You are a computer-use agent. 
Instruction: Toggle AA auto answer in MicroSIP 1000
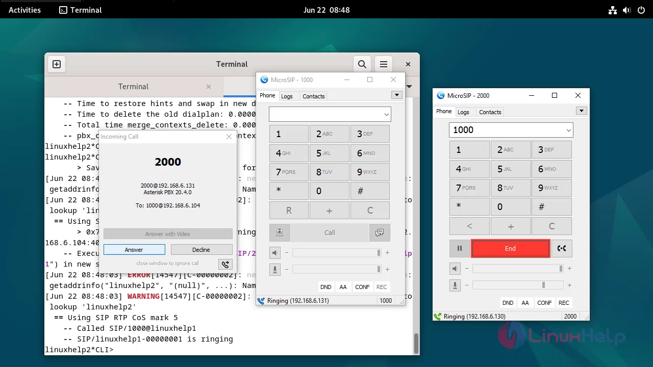[343, 287]
